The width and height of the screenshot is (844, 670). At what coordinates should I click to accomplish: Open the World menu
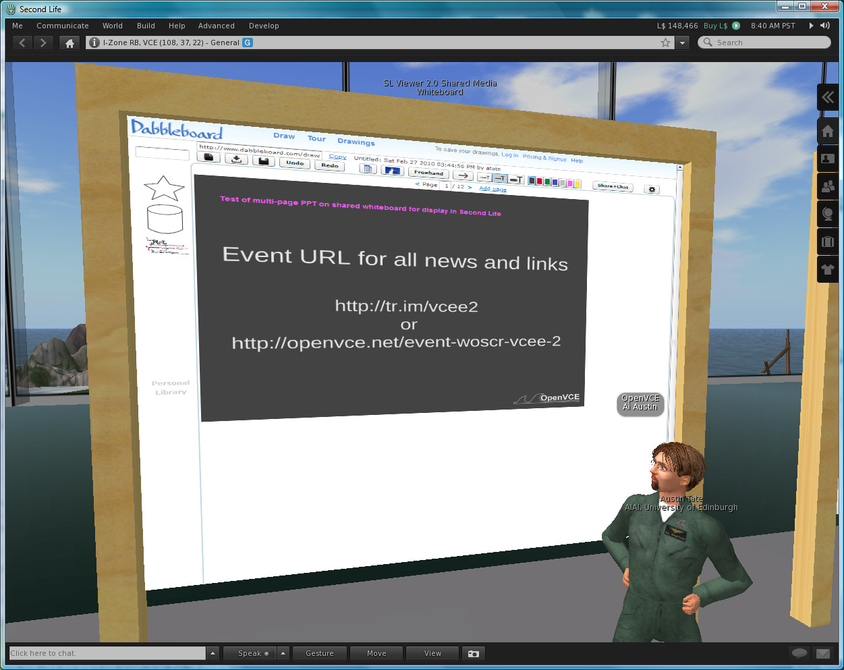click(113, 26)
